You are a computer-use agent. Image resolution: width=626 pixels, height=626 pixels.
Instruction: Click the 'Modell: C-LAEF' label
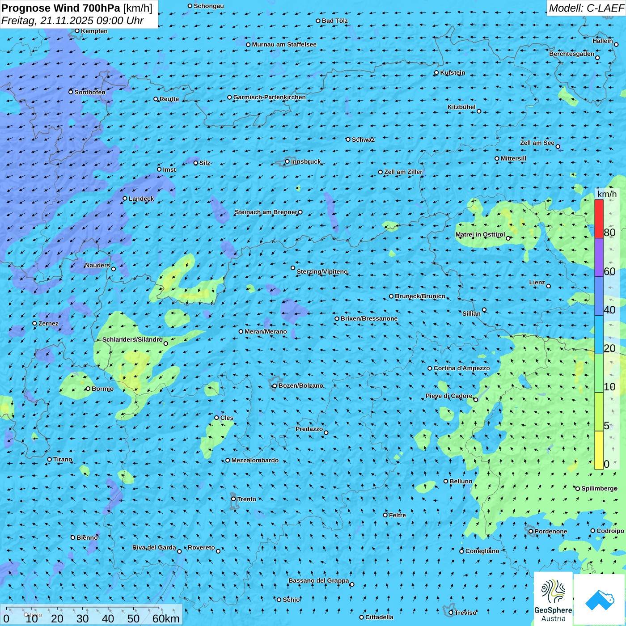(586, 8)
